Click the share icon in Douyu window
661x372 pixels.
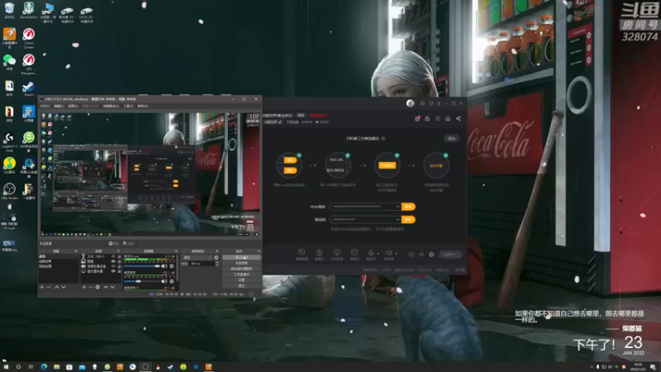pos(459,119)
